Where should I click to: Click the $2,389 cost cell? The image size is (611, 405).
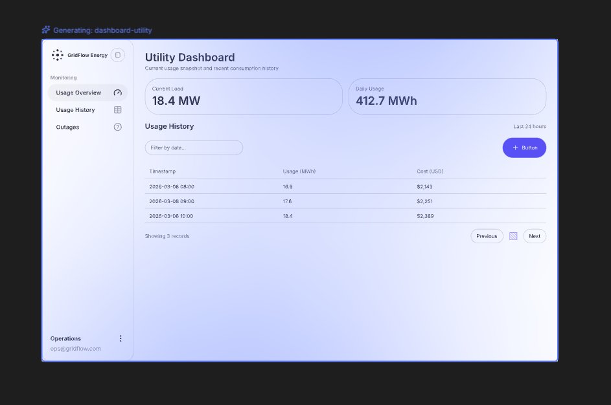point(425,216)
